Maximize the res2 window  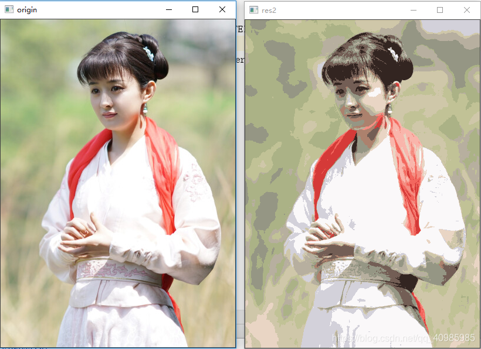point(440,10)
